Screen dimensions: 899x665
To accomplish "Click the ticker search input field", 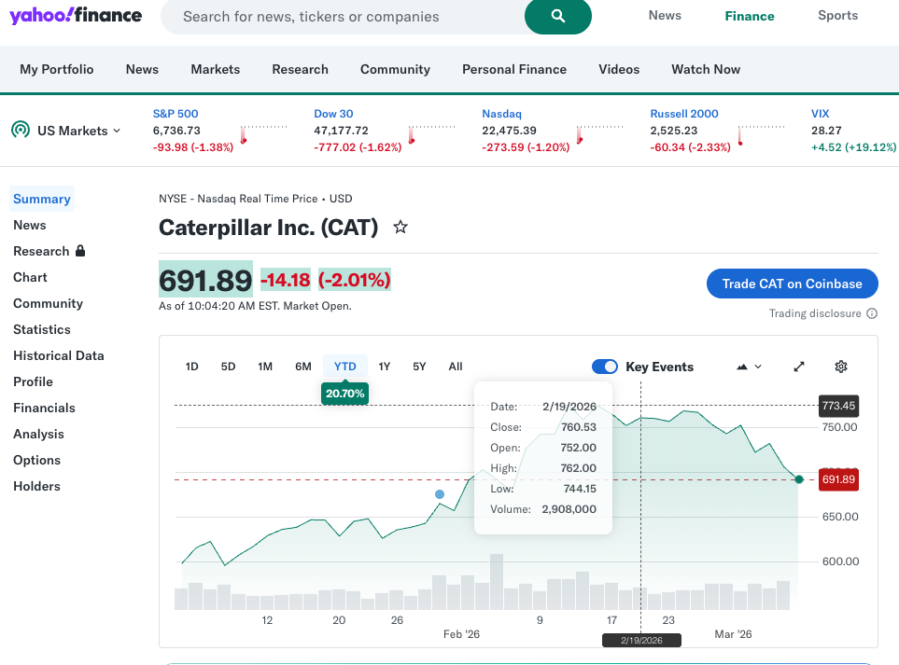I will click(336, 17).
